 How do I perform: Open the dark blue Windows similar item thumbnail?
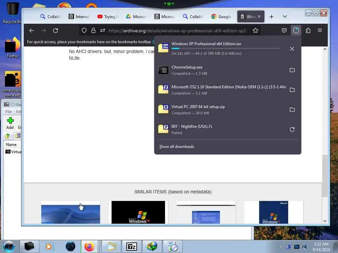coord(274,212)
